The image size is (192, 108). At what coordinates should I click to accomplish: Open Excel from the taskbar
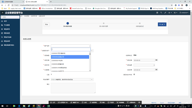tap(49, 106)
